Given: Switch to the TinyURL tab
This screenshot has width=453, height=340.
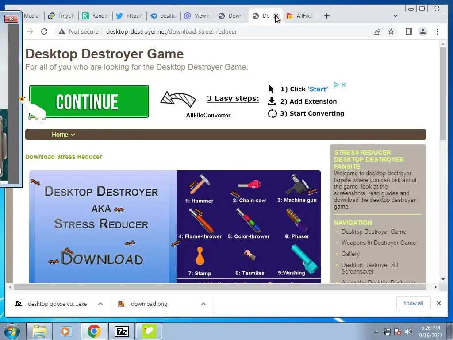Looking at the screenshot, I should [x=61, y=16].
